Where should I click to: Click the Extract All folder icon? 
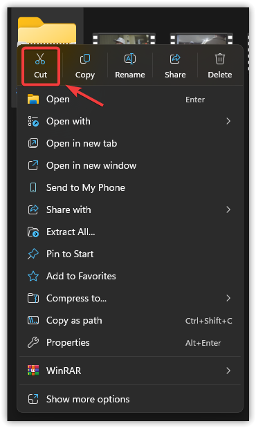33,232
